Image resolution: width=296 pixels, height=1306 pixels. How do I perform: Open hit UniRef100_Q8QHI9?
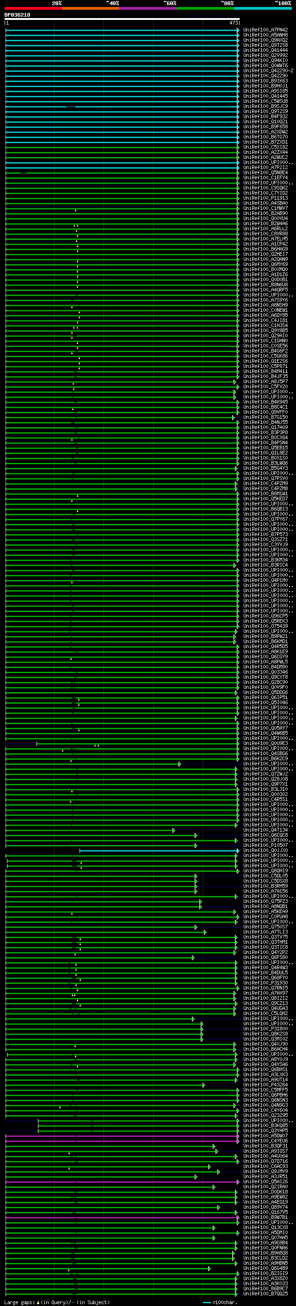[265, 871]
